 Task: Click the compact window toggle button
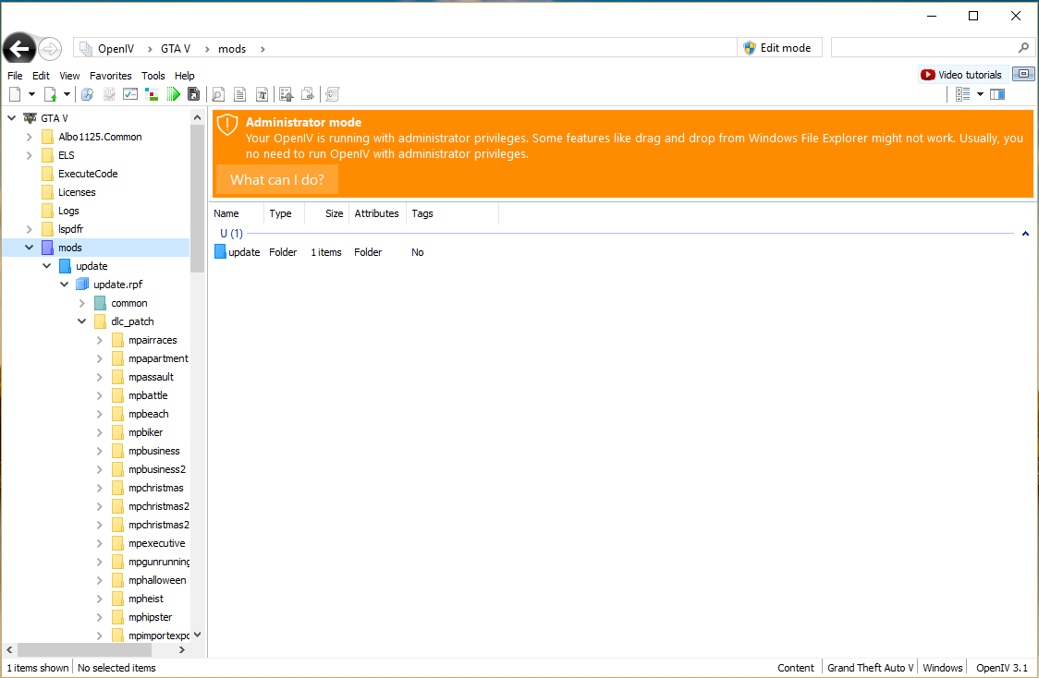pyautogui.click(x=1023, y=74)
